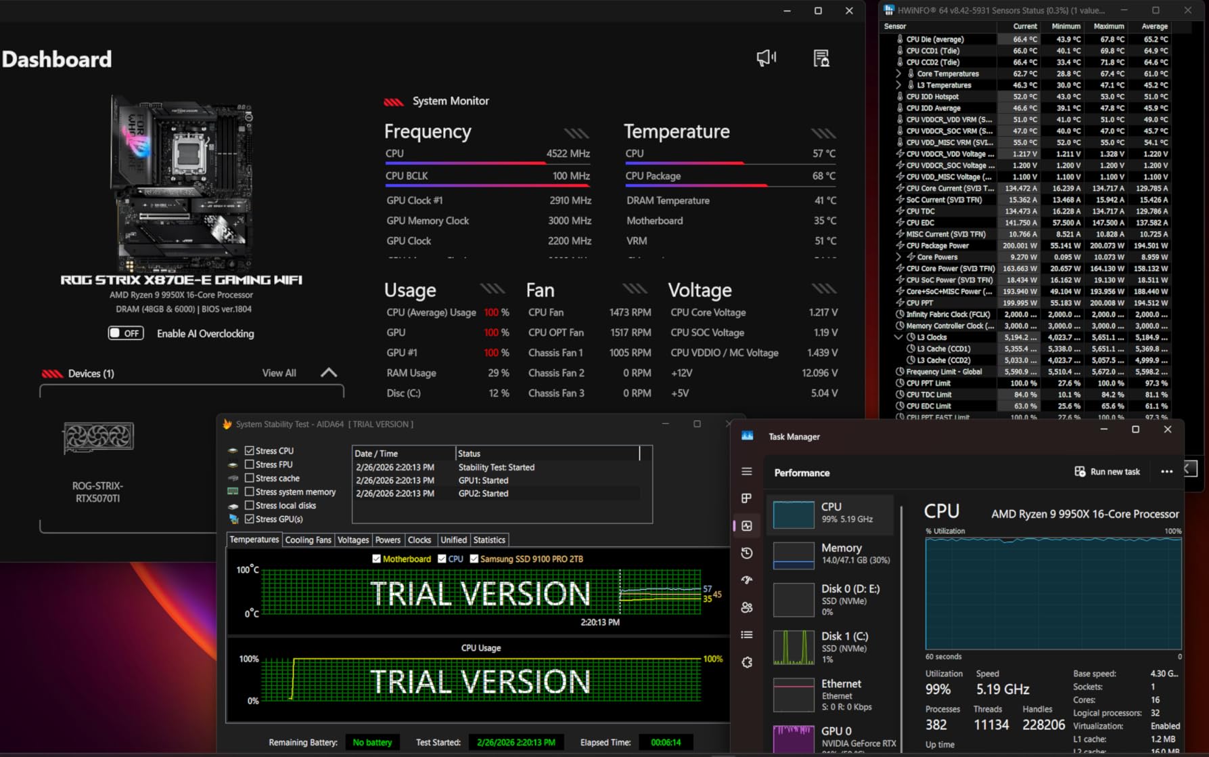Go to Processes page in Task Manager sidebar
The width and height of the screenshot is (1209, 757).
click(747, 498)
